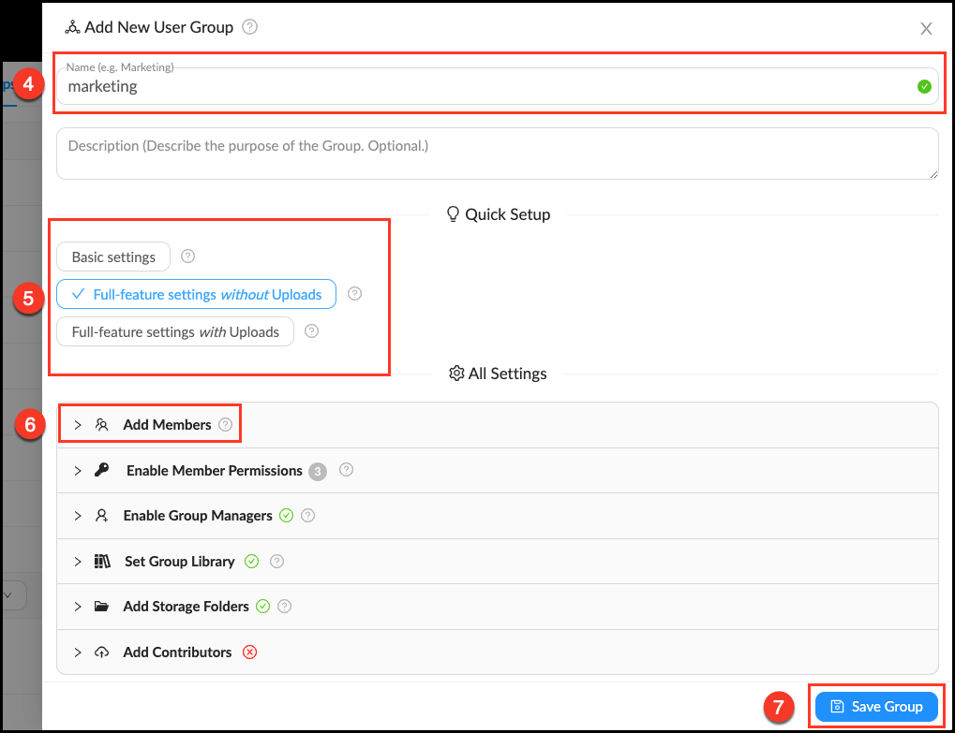Select Basic settings quick setup option
The image size is (955, 733).
click(113, 257)
